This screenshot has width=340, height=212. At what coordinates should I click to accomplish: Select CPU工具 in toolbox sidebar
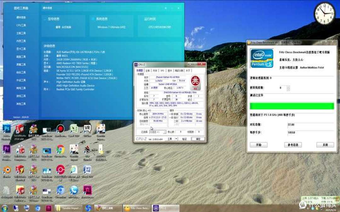(x=21, y=25)
